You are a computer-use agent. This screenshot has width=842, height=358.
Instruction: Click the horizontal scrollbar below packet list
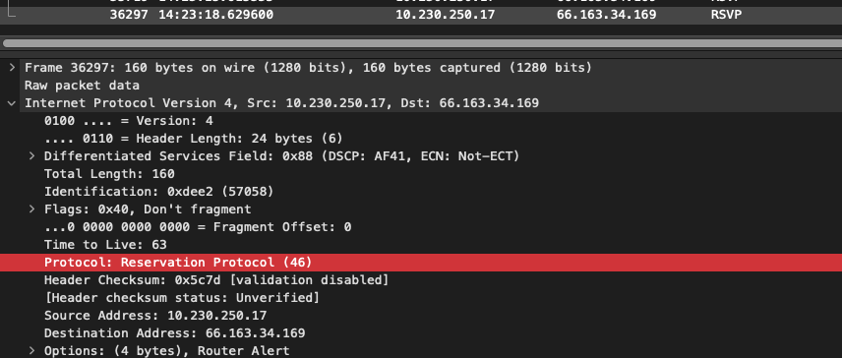421,43
